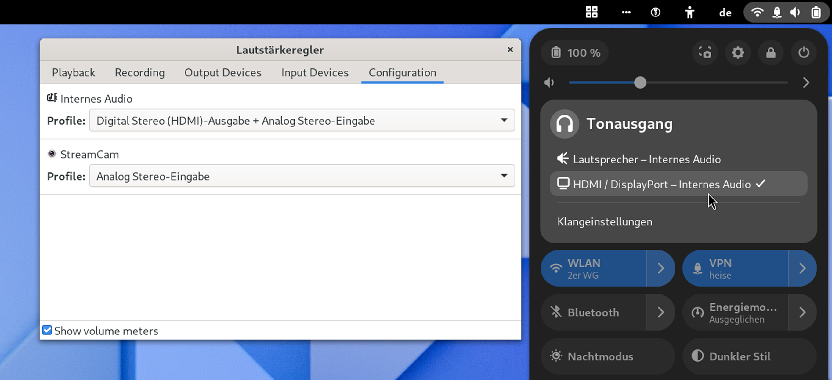
Task: Open accessibility menu in top bar
Action: click(x=689, y=12)
